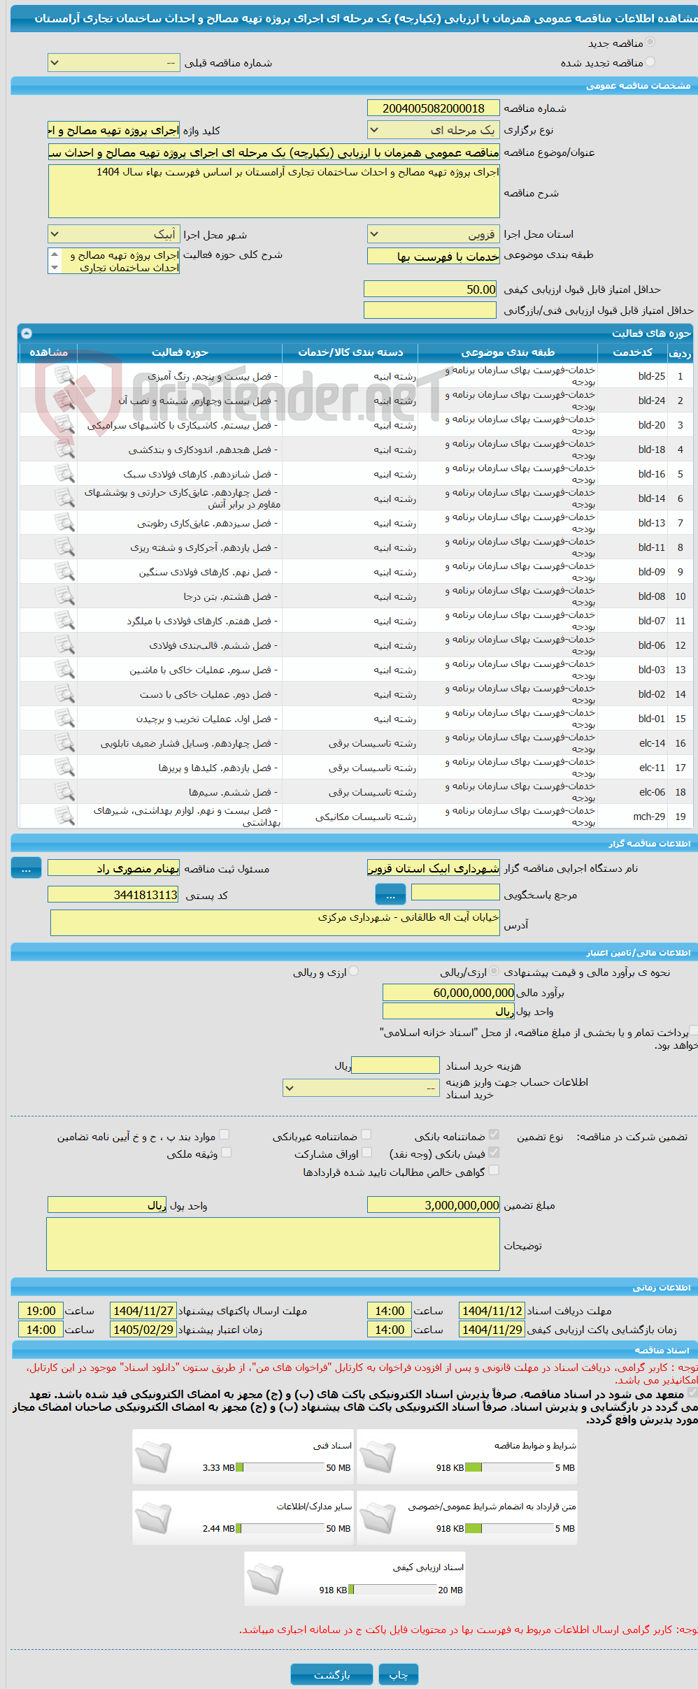Toggle فیش بانکی (وجه نقد) checkbox

point(494,1152)
